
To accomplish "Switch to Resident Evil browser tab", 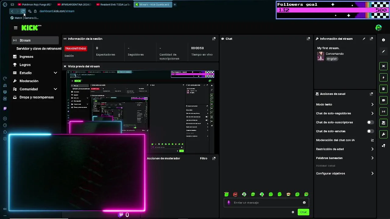I will coord(113,5).
